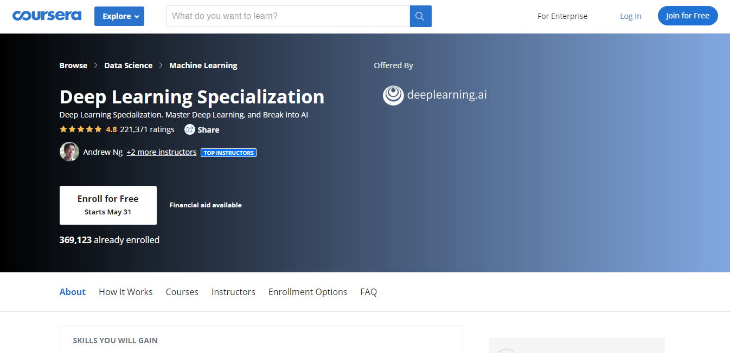Click the five-star rating icons
Viewport: 730px width, 353px height.
pyautogui.click(x=81, y=129)
